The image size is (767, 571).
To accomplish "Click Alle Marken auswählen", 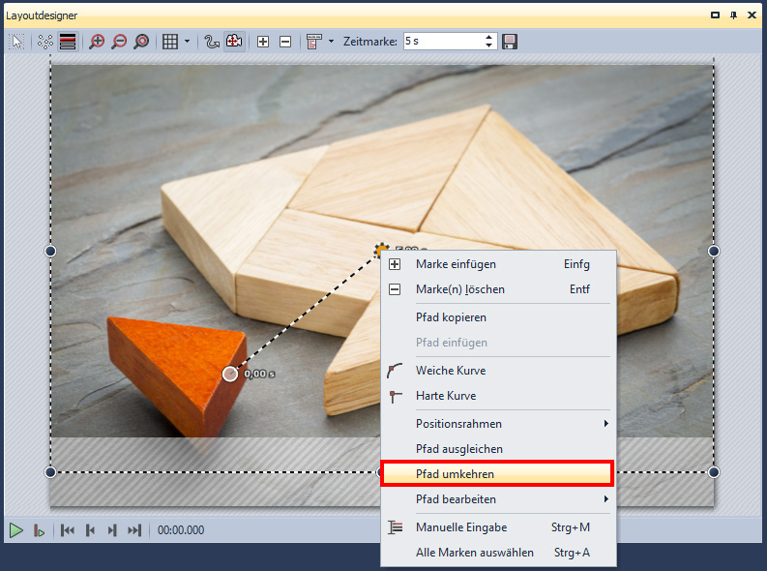I will 474,553.
